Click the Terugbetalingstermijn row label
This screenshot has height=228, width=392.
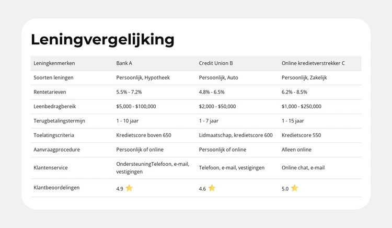point(59,121)
